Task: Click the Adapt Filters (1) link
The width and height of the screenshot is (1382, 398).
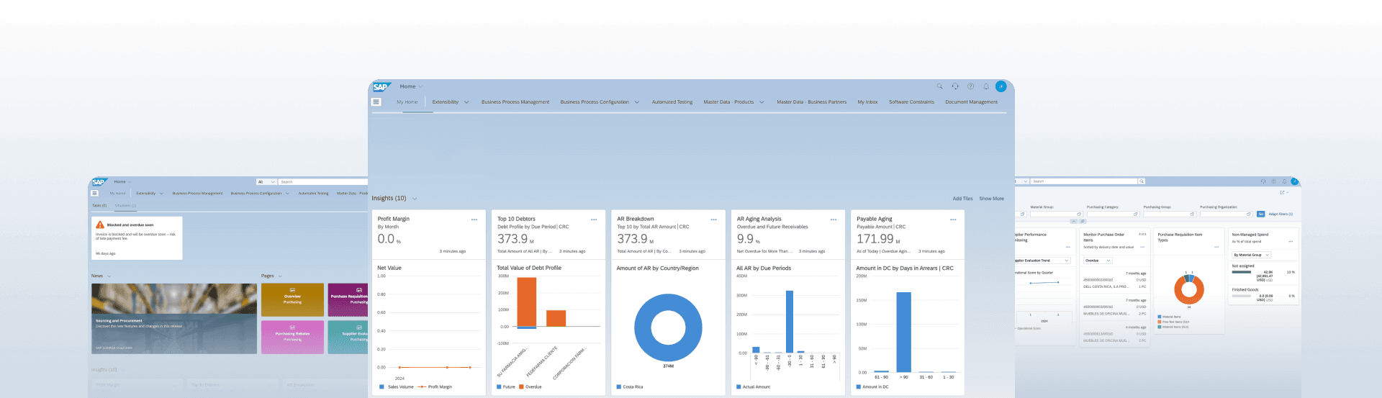Action: pyautogui.click(x=1281, y=214)
